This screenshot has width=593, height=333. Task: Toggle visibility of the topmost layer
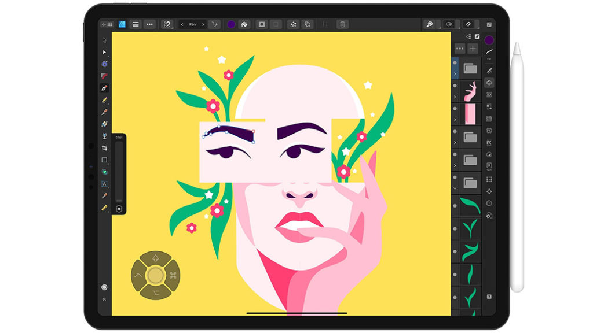[456, 62]
